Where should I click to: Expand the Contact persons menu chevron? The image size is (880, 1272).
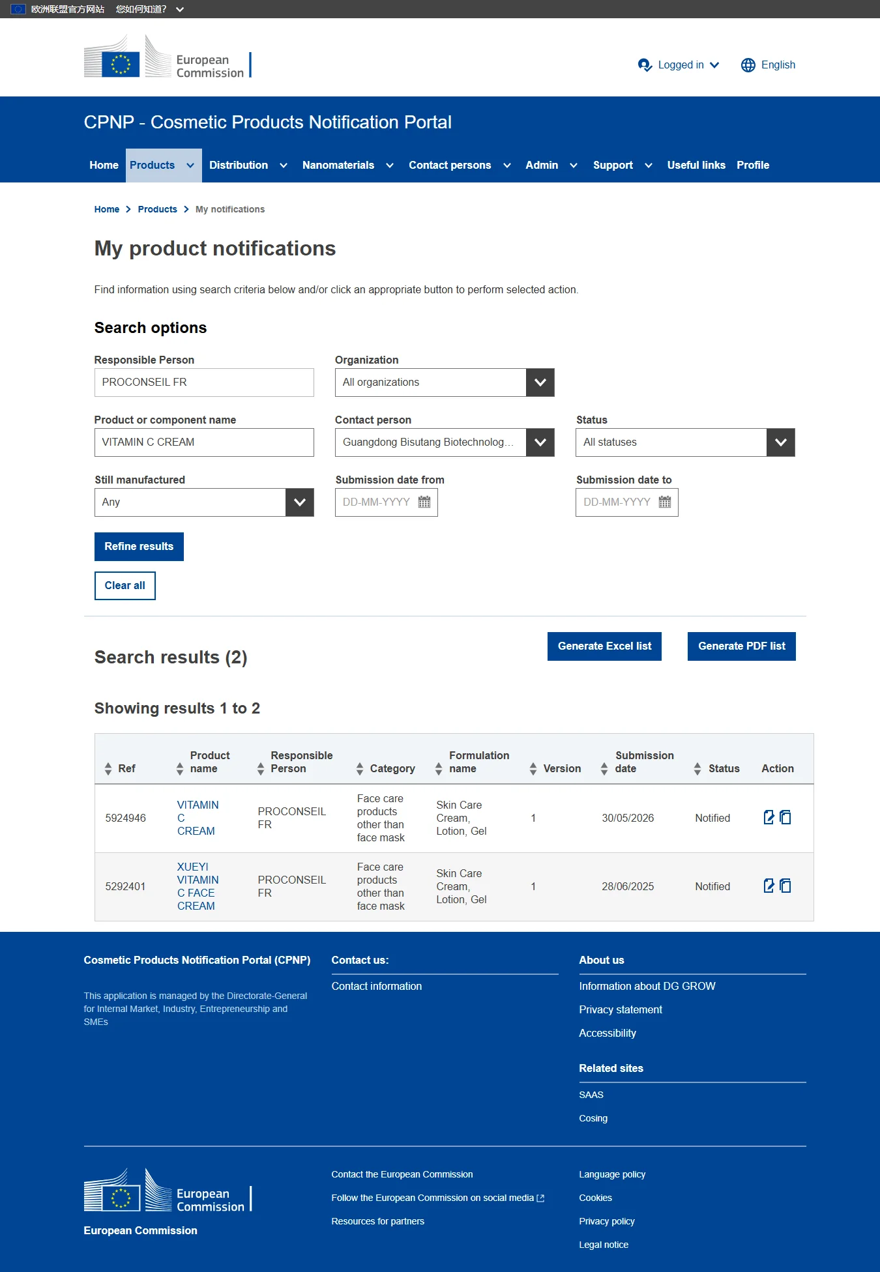point(507,166)
